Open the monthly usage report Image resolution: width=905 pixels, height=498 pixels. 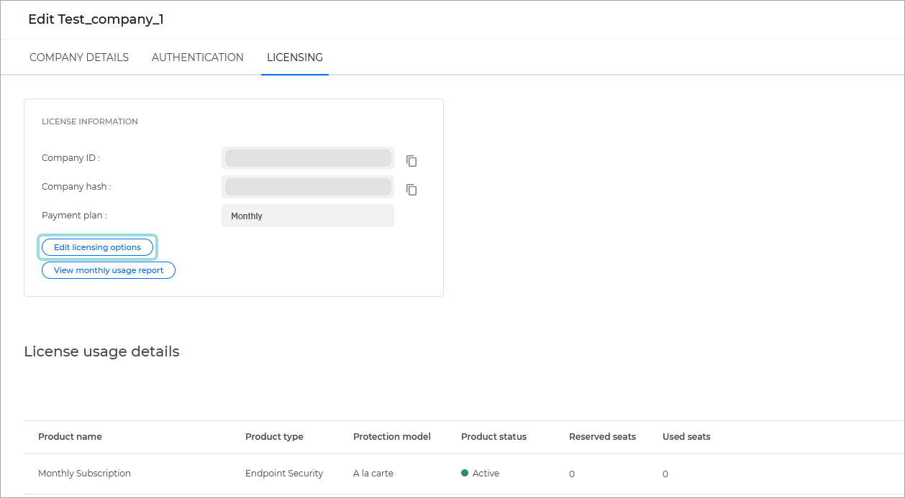pyautogui.click(x=108, y=270)
